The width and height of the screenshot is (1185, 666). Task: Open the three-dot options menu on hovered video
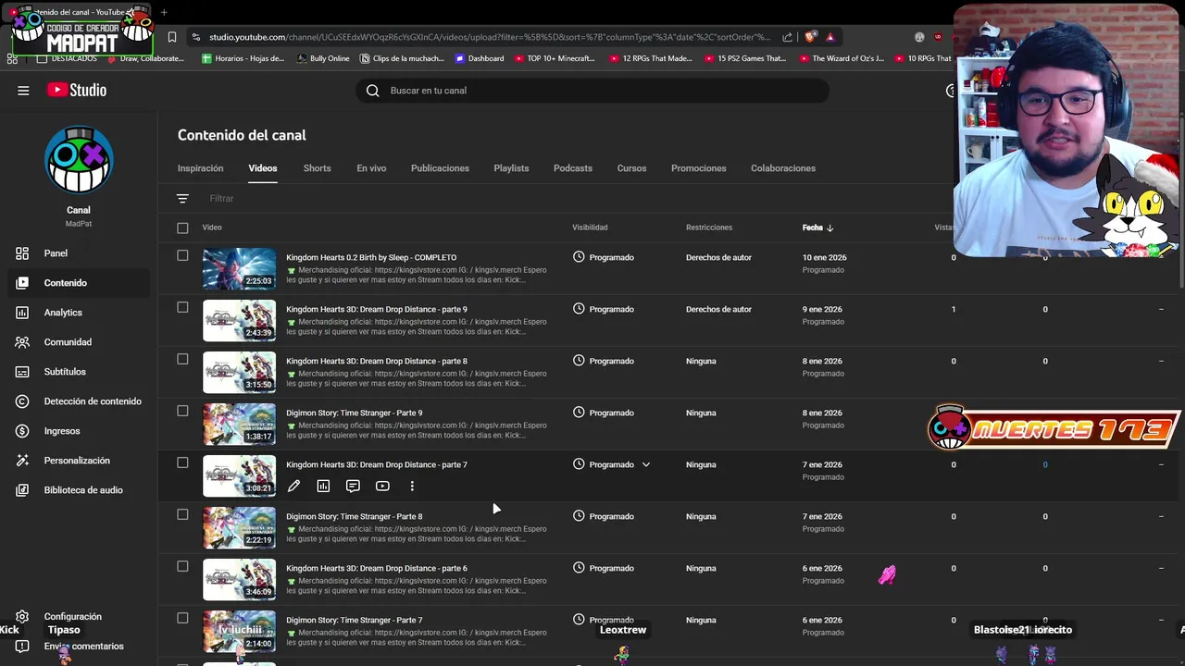tap(412, 486)
